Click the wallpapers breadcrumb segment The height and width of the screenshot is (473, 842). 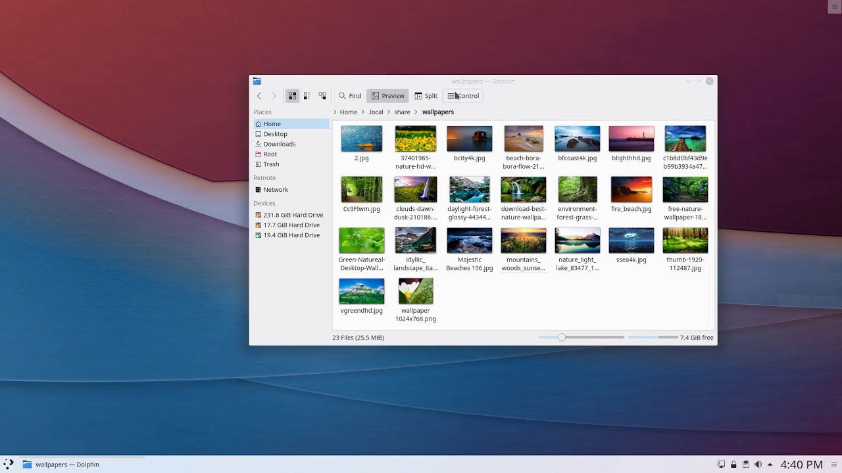point(438,112)
